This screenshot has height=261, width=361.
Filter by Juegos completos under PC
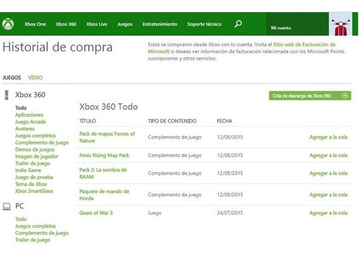point(35,226)
